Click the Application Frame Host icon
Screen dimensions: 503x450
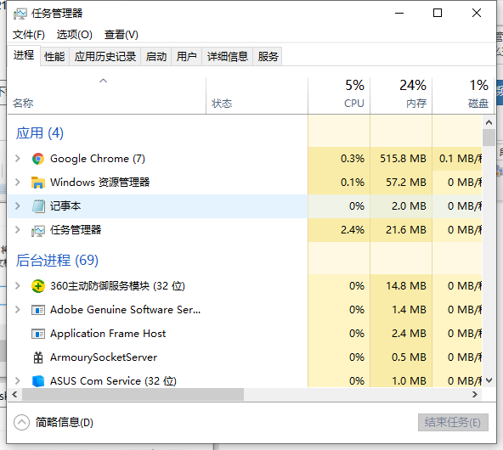pyautogui.click(x=38, y=334)
